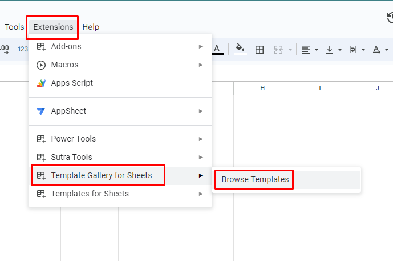Open the Tools menu
This screenshot has width=393, height=261.
click(14, 27)
